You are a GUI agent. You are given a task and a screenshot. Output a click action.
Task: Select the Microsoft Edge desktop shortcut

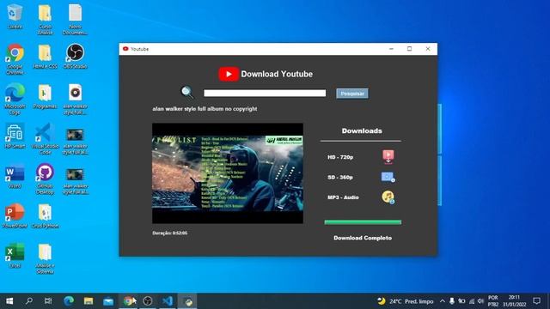(x=15, y=100)
